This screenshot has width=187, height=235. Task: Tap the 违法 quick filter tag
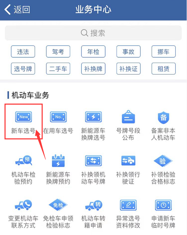tap(23, 51)
